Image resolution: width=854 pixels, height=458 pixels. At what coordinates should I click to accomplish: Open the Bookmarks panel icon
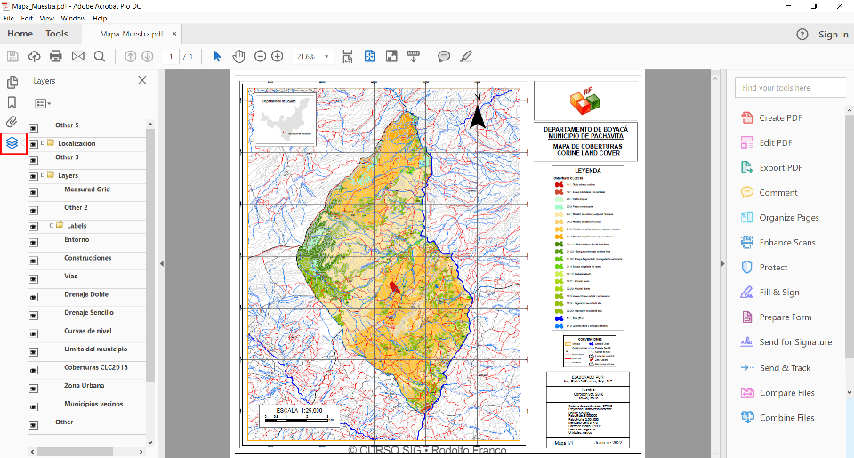(12, 102)
